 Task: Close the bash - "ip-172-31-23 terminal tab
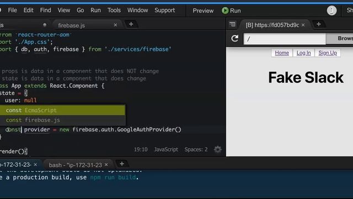(x=106, y=165)
